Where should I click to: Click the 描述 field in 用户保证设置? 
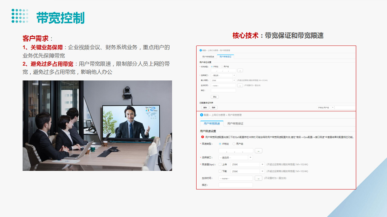[x=223, y=90]
